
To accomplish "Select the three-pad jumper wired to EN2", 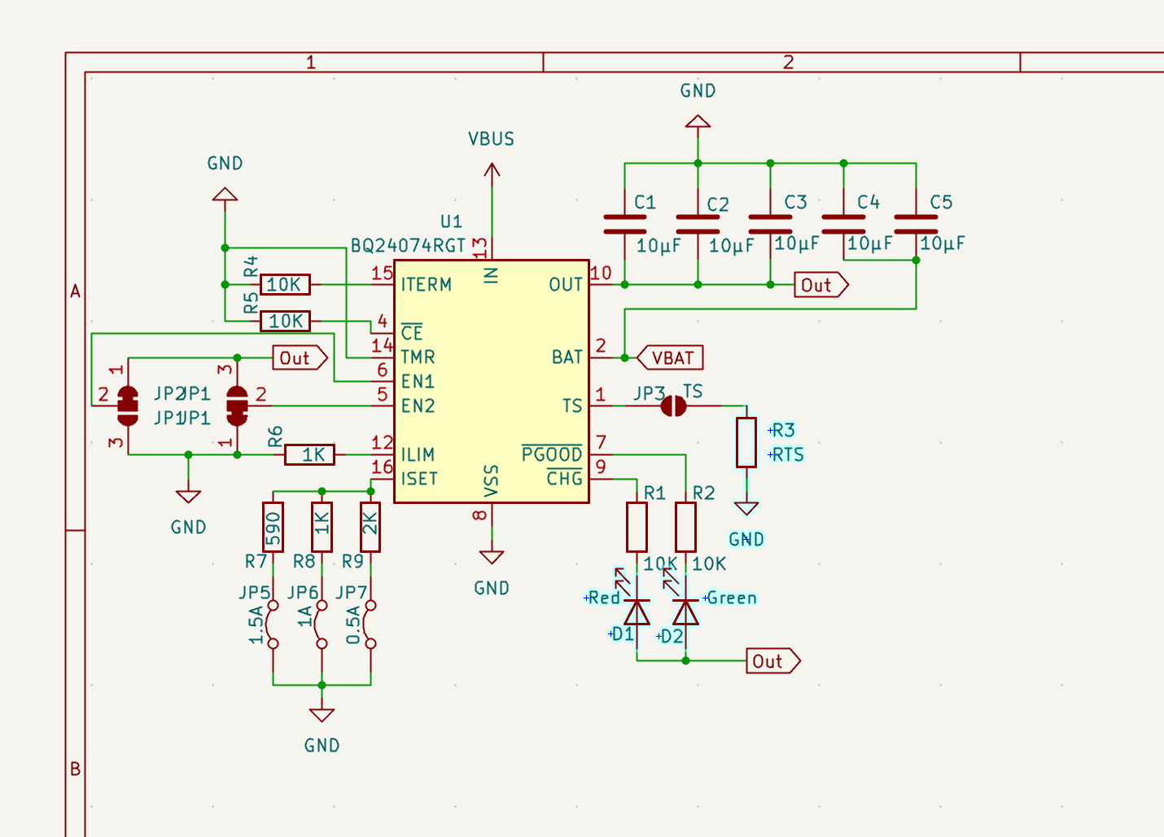I will point(237,405).
